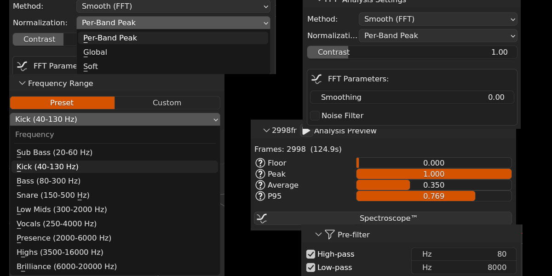Uncheck the High-pass checkbox
Screen dimensions: 552x276
(311, 254)
